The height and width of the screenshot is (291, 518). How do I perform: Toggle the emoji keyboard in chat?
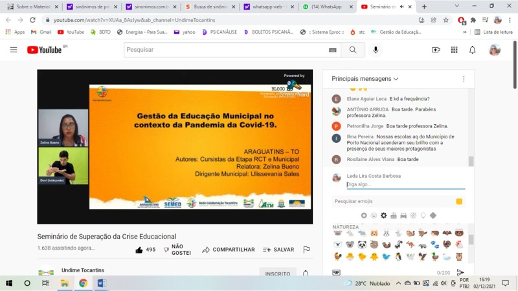[x=337, y=272]
